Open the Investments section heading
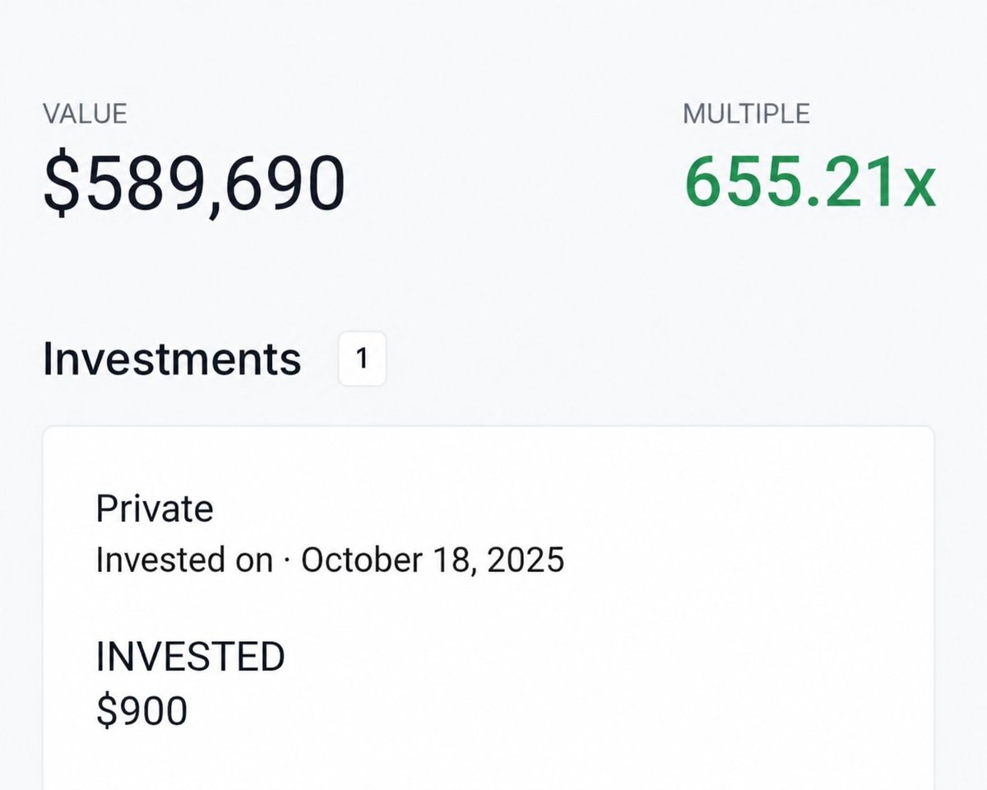 [x=172, y=360]
